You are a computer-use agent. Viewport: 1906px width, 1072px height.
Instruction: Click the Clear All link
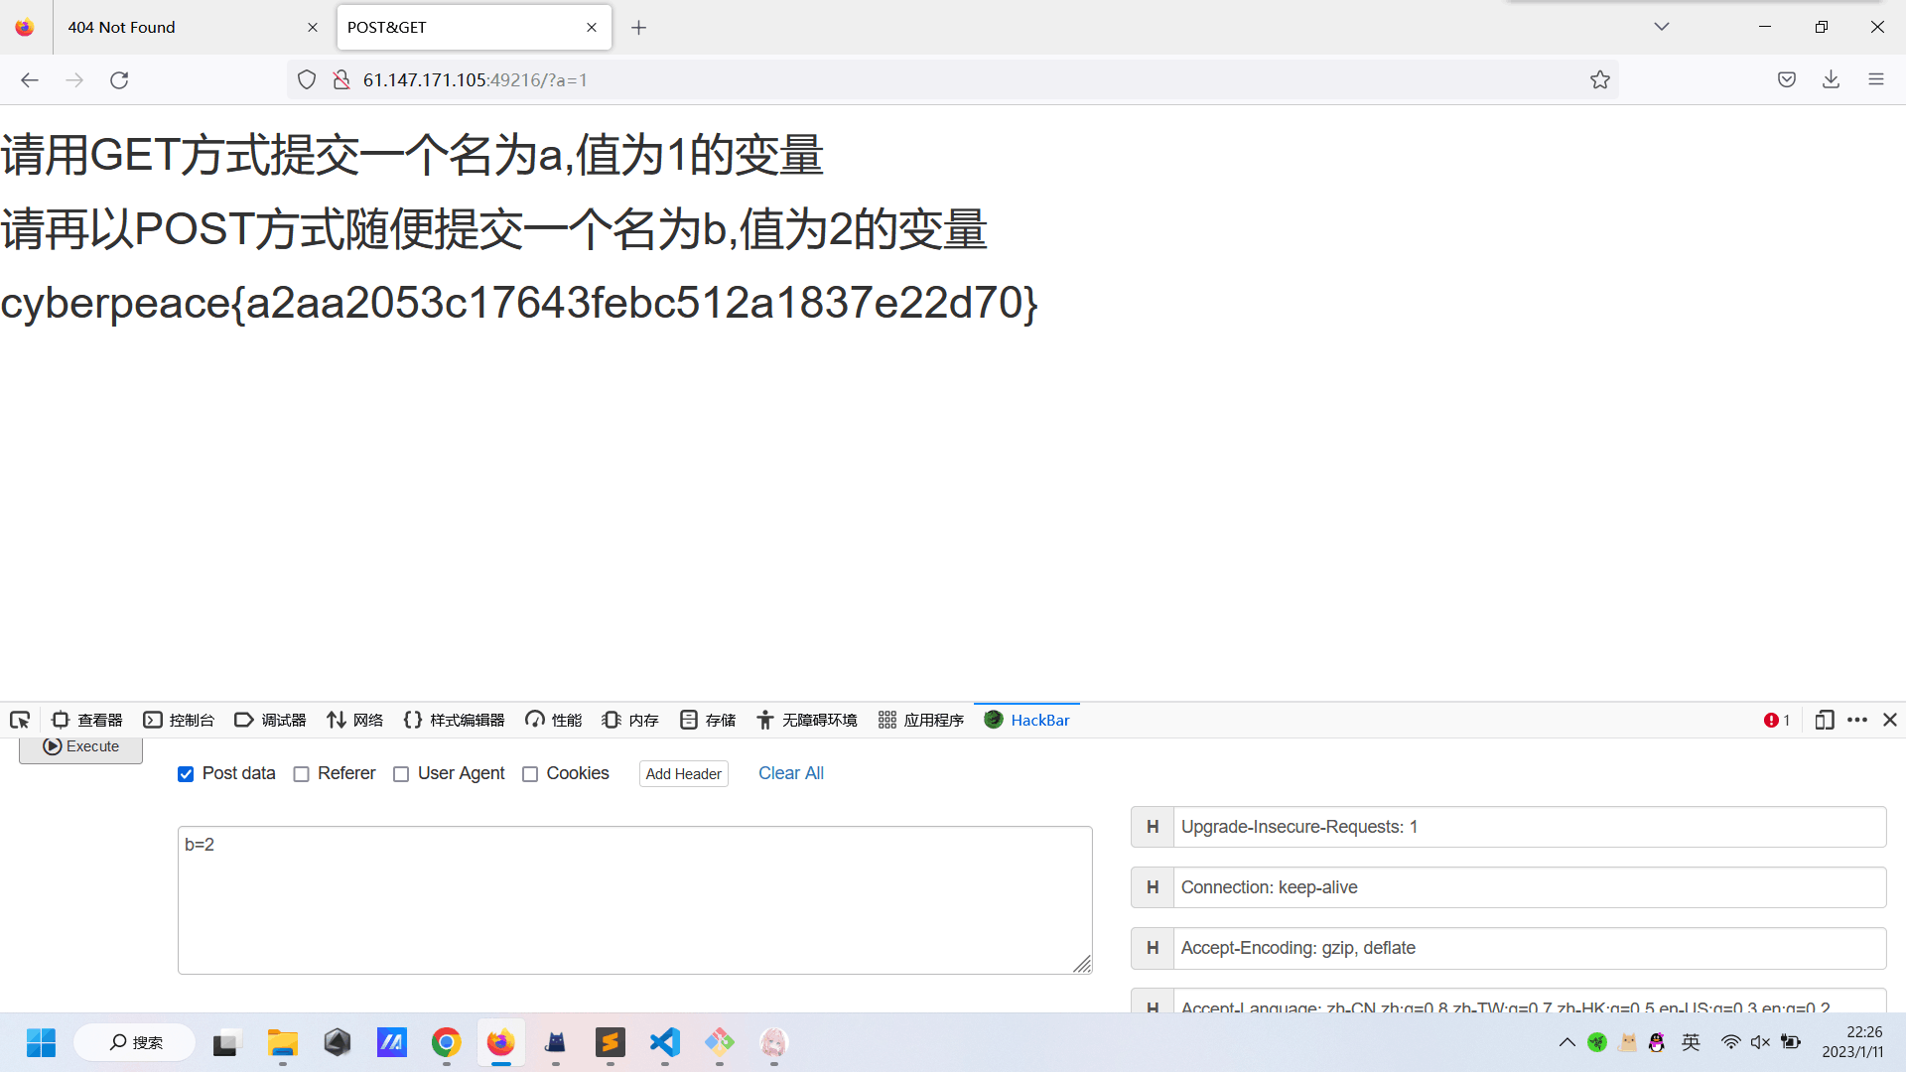pos(790,773)
